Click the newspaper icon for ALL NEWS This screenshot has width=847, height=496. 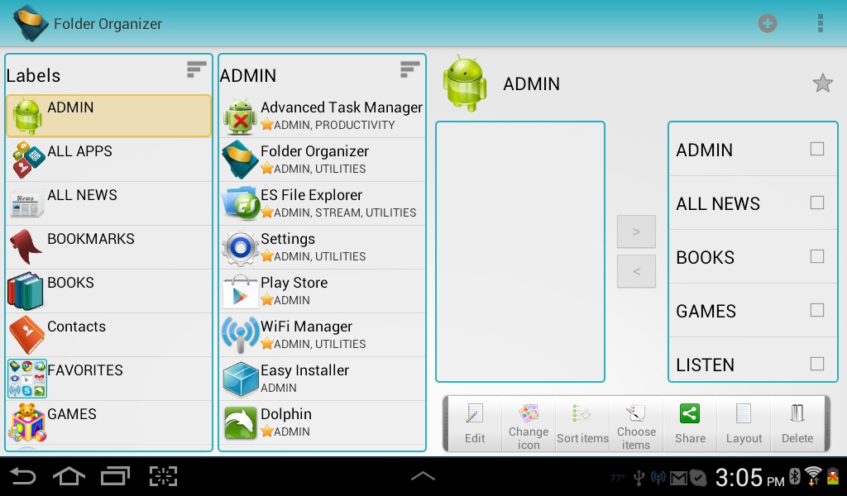pos(27,205)
